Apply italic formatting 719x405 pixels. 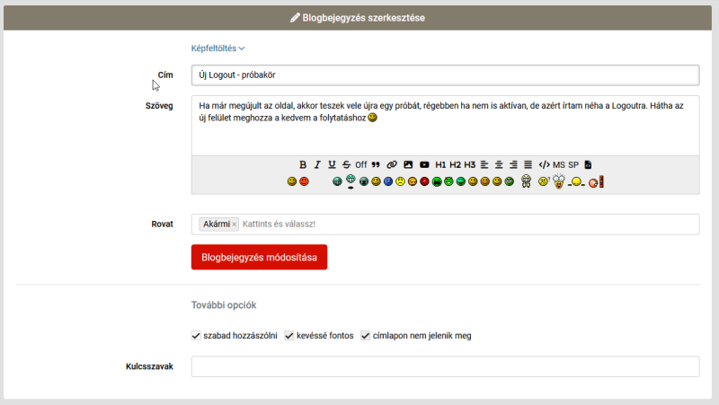pos(317,164)
